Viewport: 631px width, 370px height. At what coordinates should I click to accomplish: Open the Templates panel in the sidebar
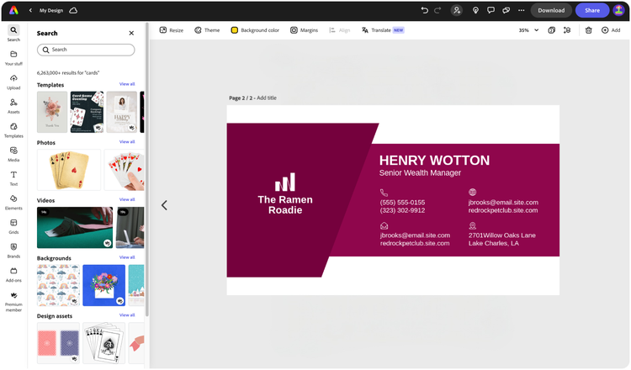point(13,130)
